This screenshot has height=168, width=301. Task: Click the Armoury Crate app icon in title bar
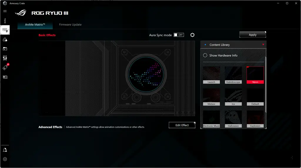(5, 3)
